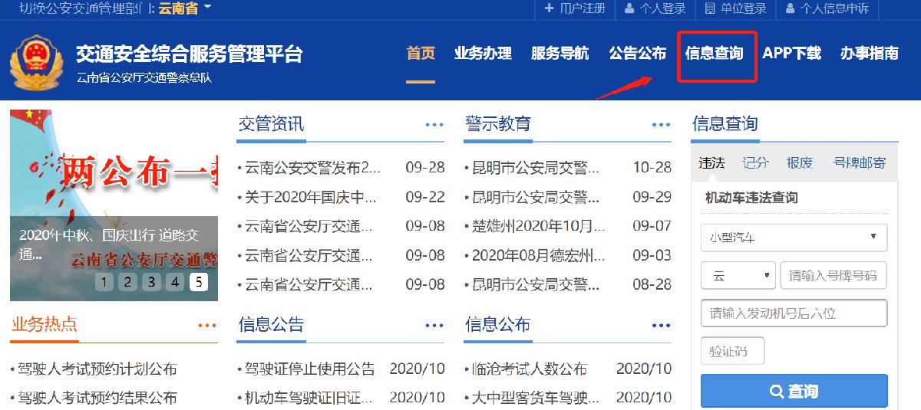The width and height of the screenshot is (921, 410).
Task: Select the 号牌邮寄 query tab
Action: pyautogui.click(x=859, y=162)
